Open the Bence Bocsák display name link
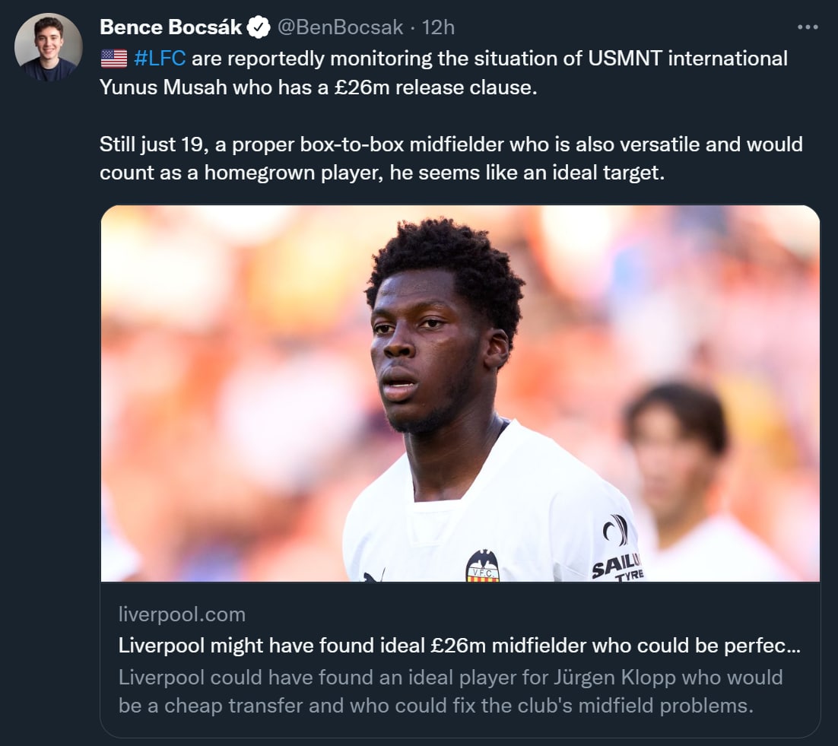The width and height of the screenshot is (838, 746). [x=171, y=28]
